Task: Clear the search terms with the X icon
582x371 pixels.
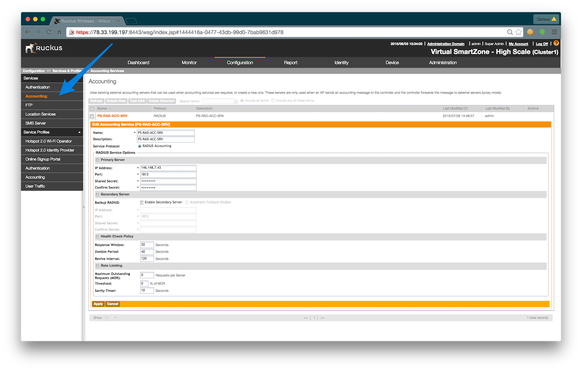Action: tap(236, 101)
